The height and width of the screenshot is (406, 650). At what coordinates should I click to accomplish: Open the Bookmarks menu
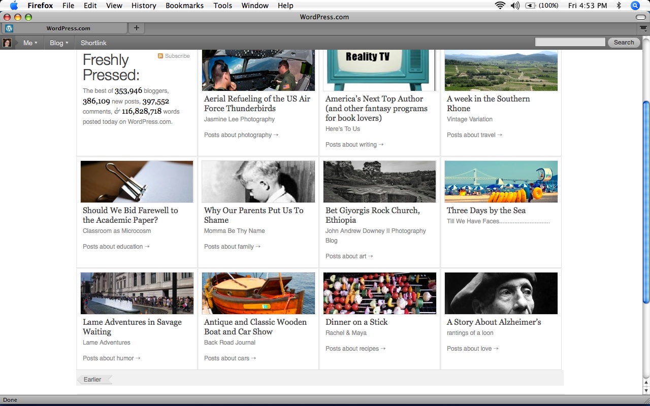tap(184, 6)
